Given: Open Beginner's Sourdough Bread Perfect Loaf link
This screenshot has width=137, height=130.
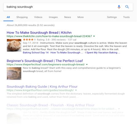Looking at the screenshot, I should 45,61.
